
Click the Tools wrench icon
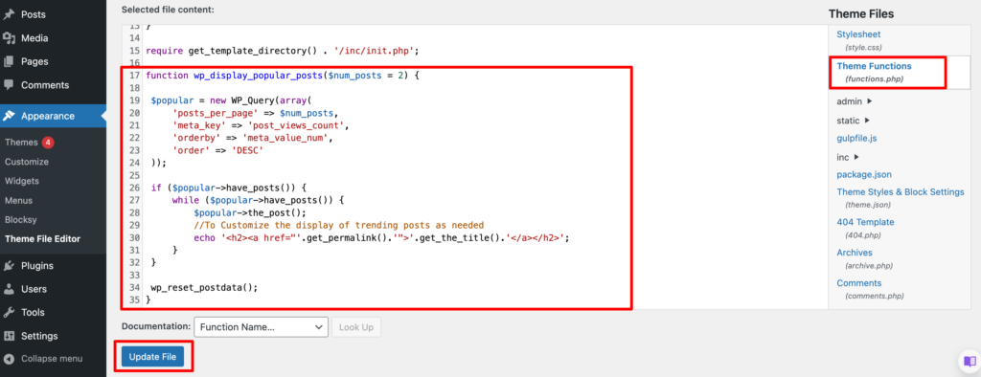[x=10, y=313]
